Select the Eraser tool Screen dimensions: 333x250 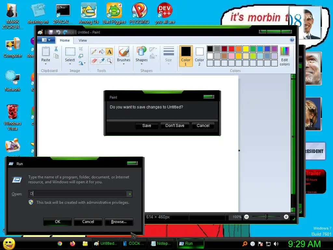click(94, 61)
